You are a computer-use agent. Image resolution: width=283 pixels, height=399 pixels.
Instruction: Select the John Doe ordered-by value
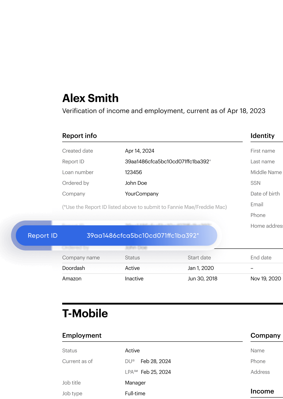coord(136,183)
